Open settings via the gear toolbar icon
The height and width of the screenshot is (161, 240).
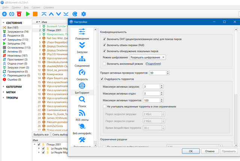84,14
